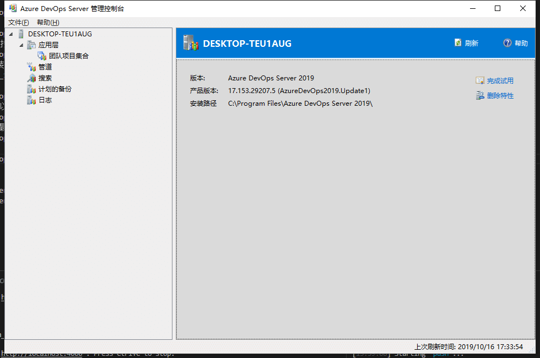
Task: Click the 搜索 icon in the tree
Action: 31,78
